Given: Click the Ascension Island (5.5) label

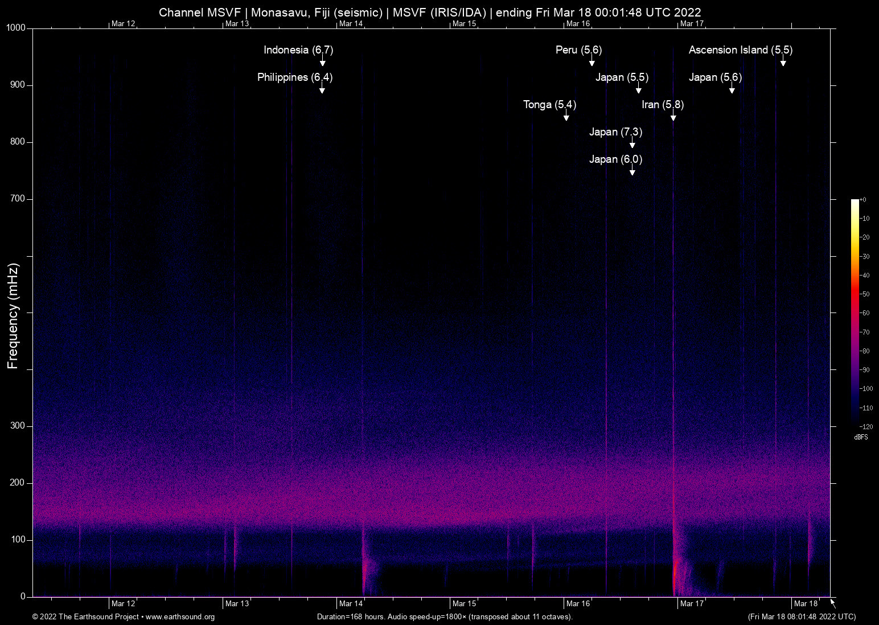Looking at the screenshot, I should coord(740,50).
